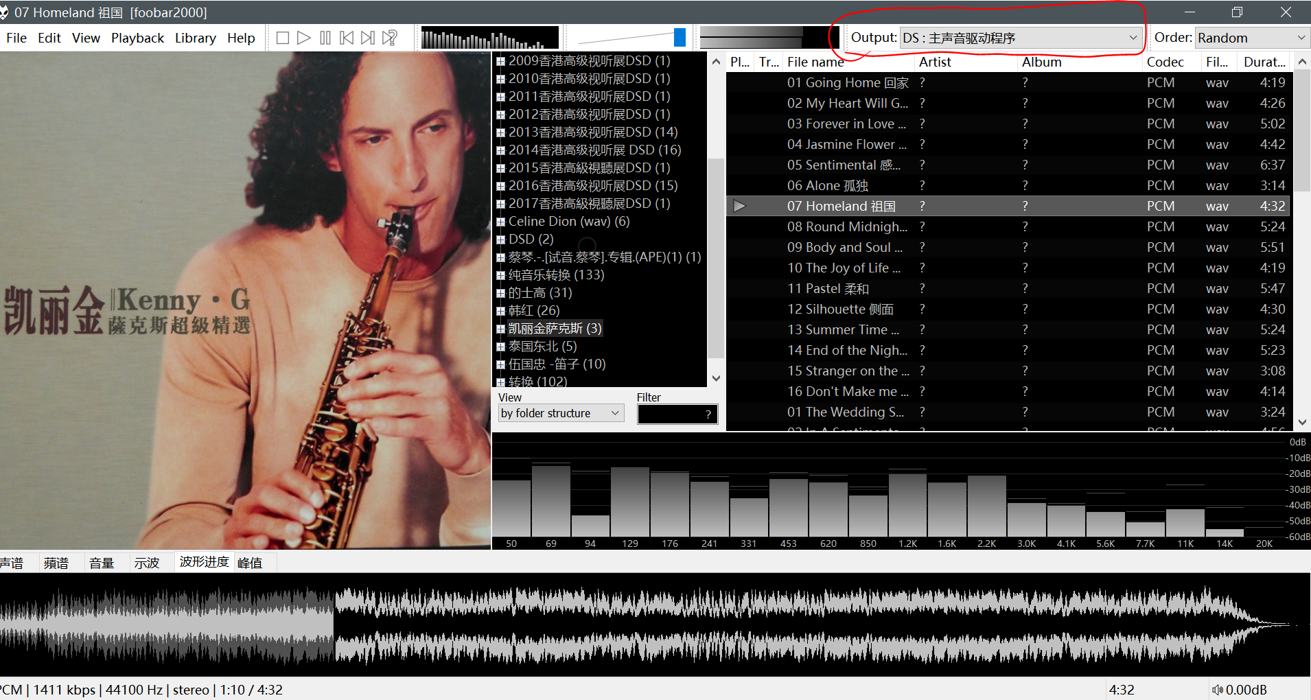Skip to the previous track
The height and width of the screenshot is (700, 1311).
pyautogui.click(x=347, y=38)
